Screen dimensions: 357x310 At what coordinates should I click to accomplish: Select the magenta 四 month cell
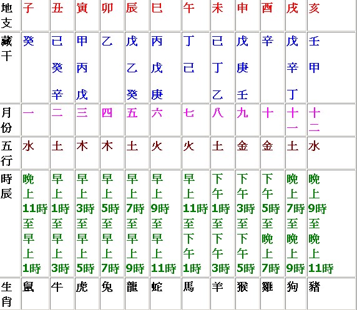click(x=107, y=113)
